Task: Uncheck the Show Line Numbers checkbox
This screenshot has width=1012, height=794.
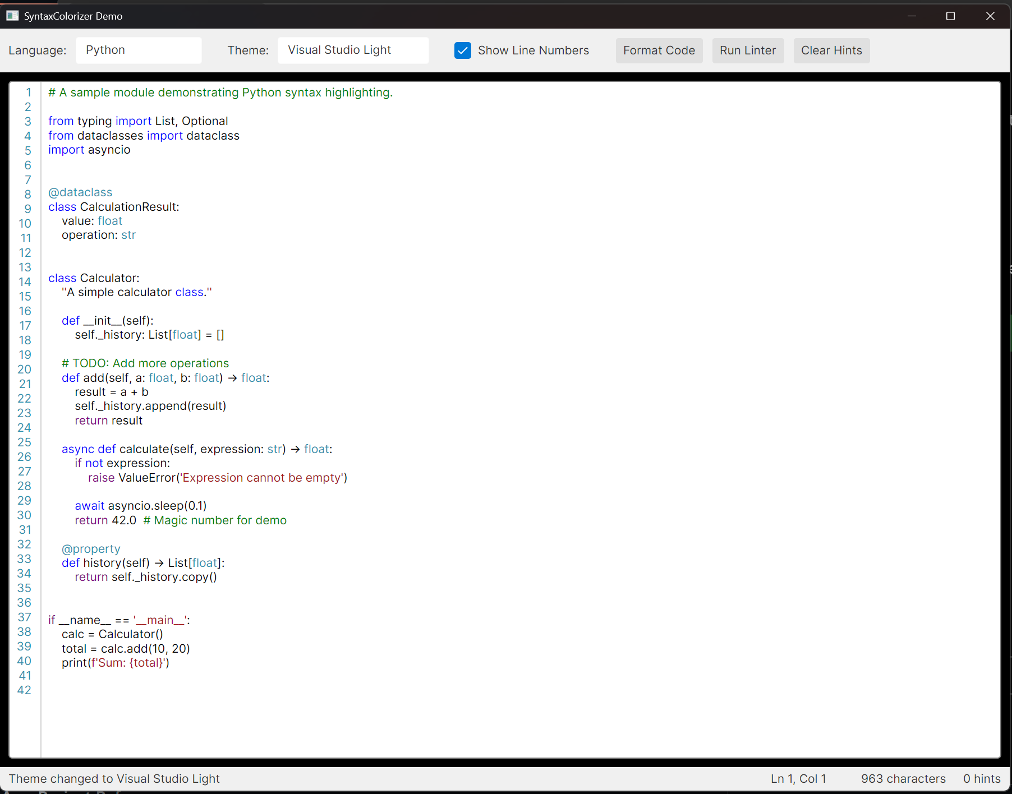Action: click(x=462, y=50)
